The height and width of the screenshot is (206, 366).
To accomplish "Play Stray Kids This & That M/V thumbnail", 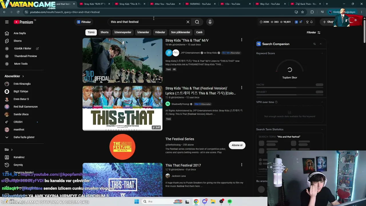I will [122, 60].
